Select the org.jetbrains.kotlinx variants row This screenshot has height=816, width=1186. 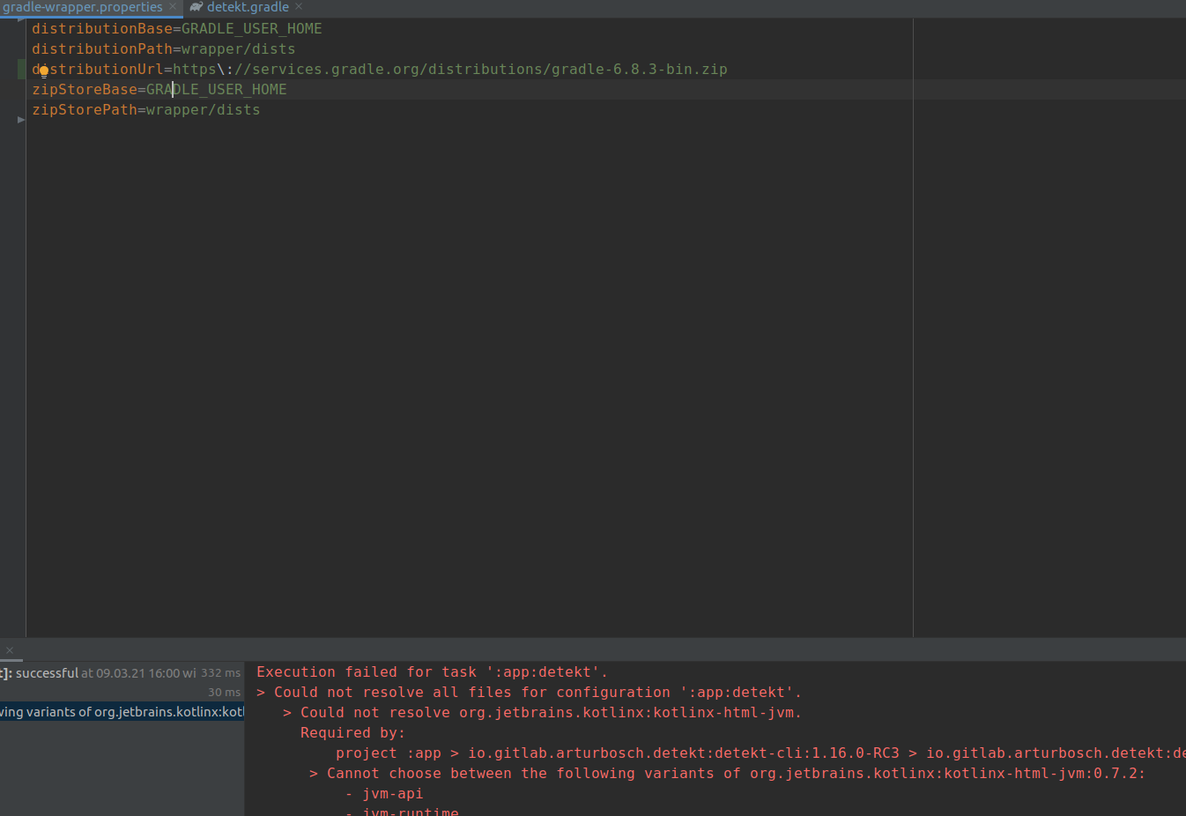pyautogui.click(x=123, y=711)
